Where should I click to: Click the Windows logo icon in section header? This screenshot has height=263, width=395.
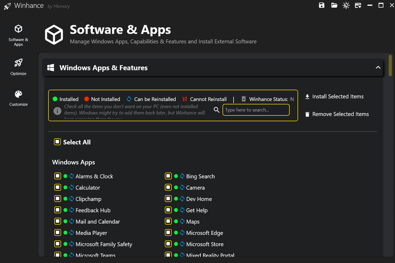(51, 68)
